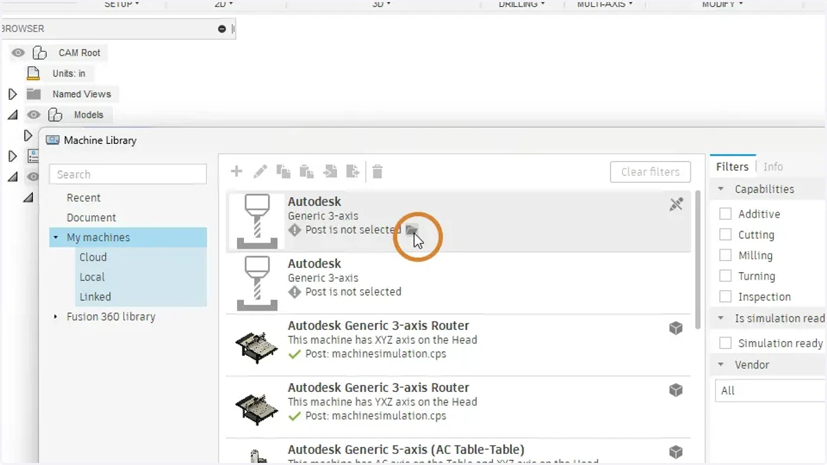Click the delete trash can icon
The height and width of the screenshot is (465, 827).
click(x=378, y=172)
